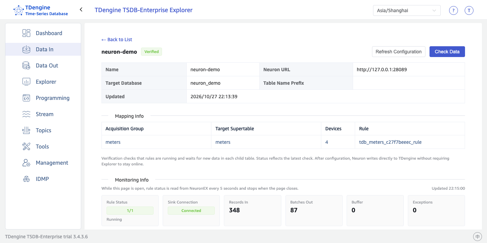487x243 pixels.
Task: Click the Batches Out value 87
Action: pyautogui.click(x=294, y=210)
